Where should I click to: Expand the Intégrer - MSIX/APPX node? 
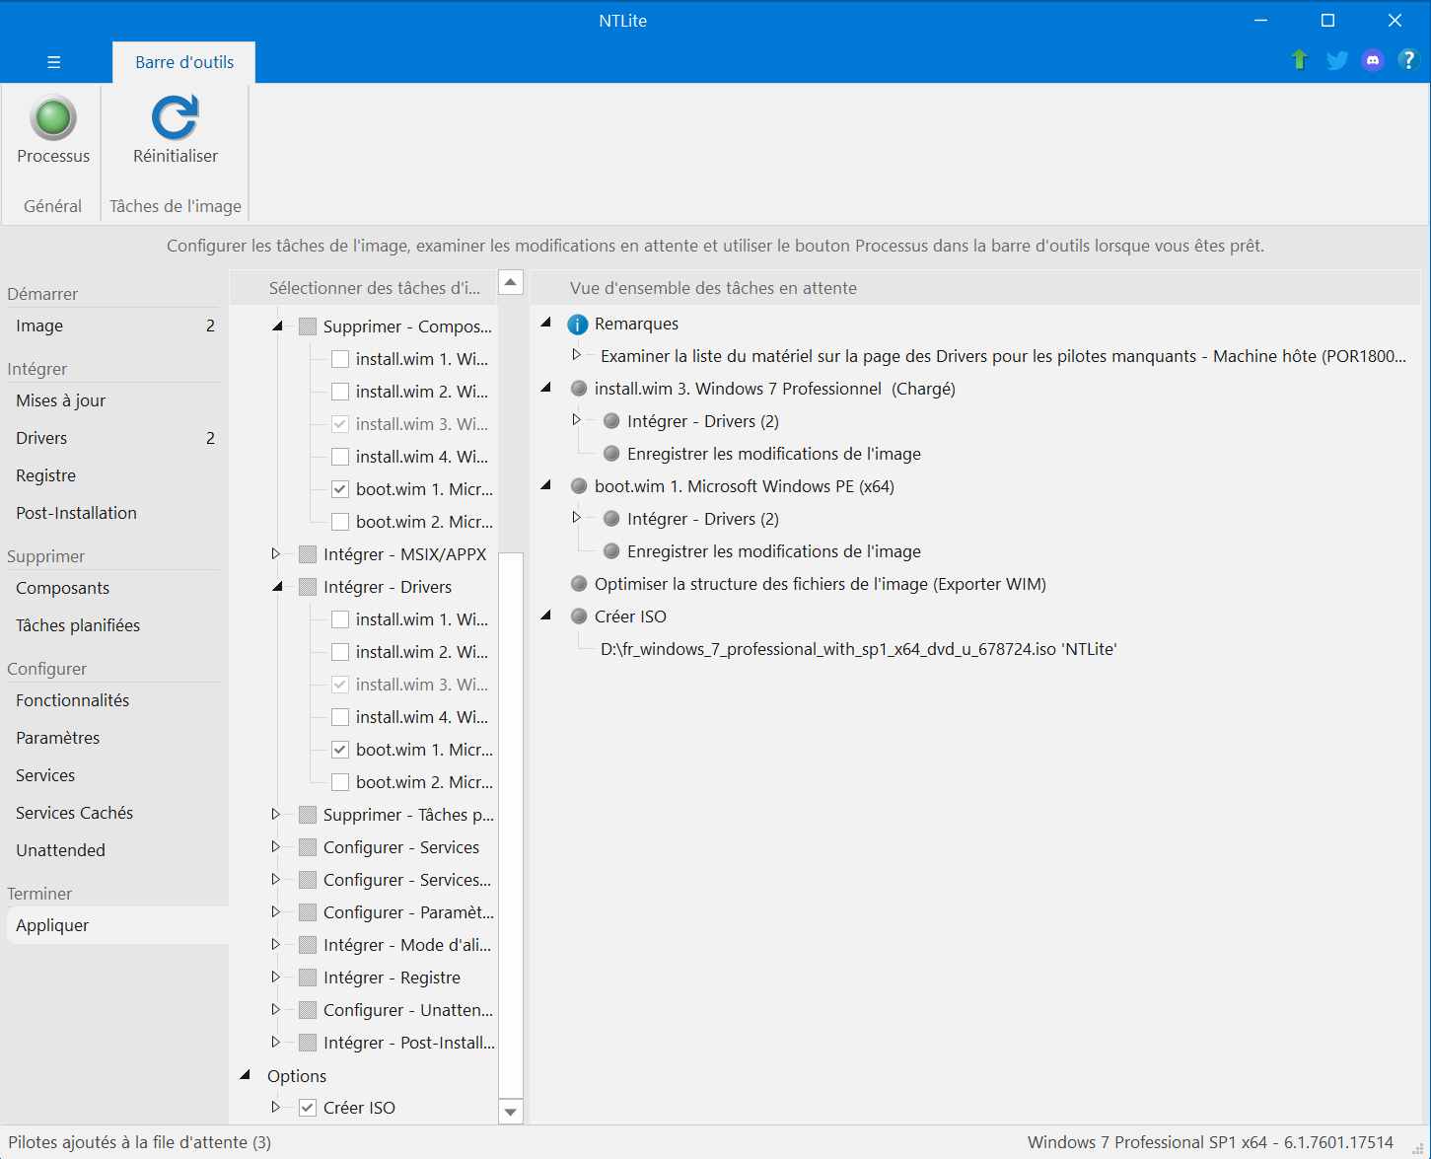[x=275, y=554]
